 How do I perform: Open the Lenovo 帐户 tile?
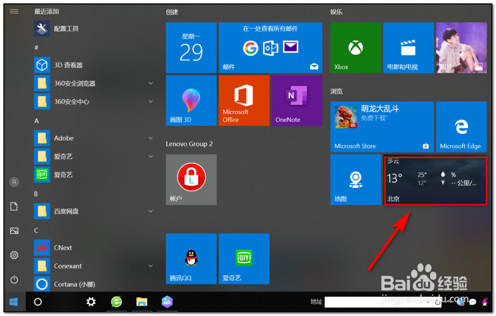click(x=191, y=179)
